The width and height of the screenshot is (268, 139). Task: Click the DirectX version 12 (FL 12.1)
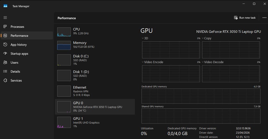[243, 137]
